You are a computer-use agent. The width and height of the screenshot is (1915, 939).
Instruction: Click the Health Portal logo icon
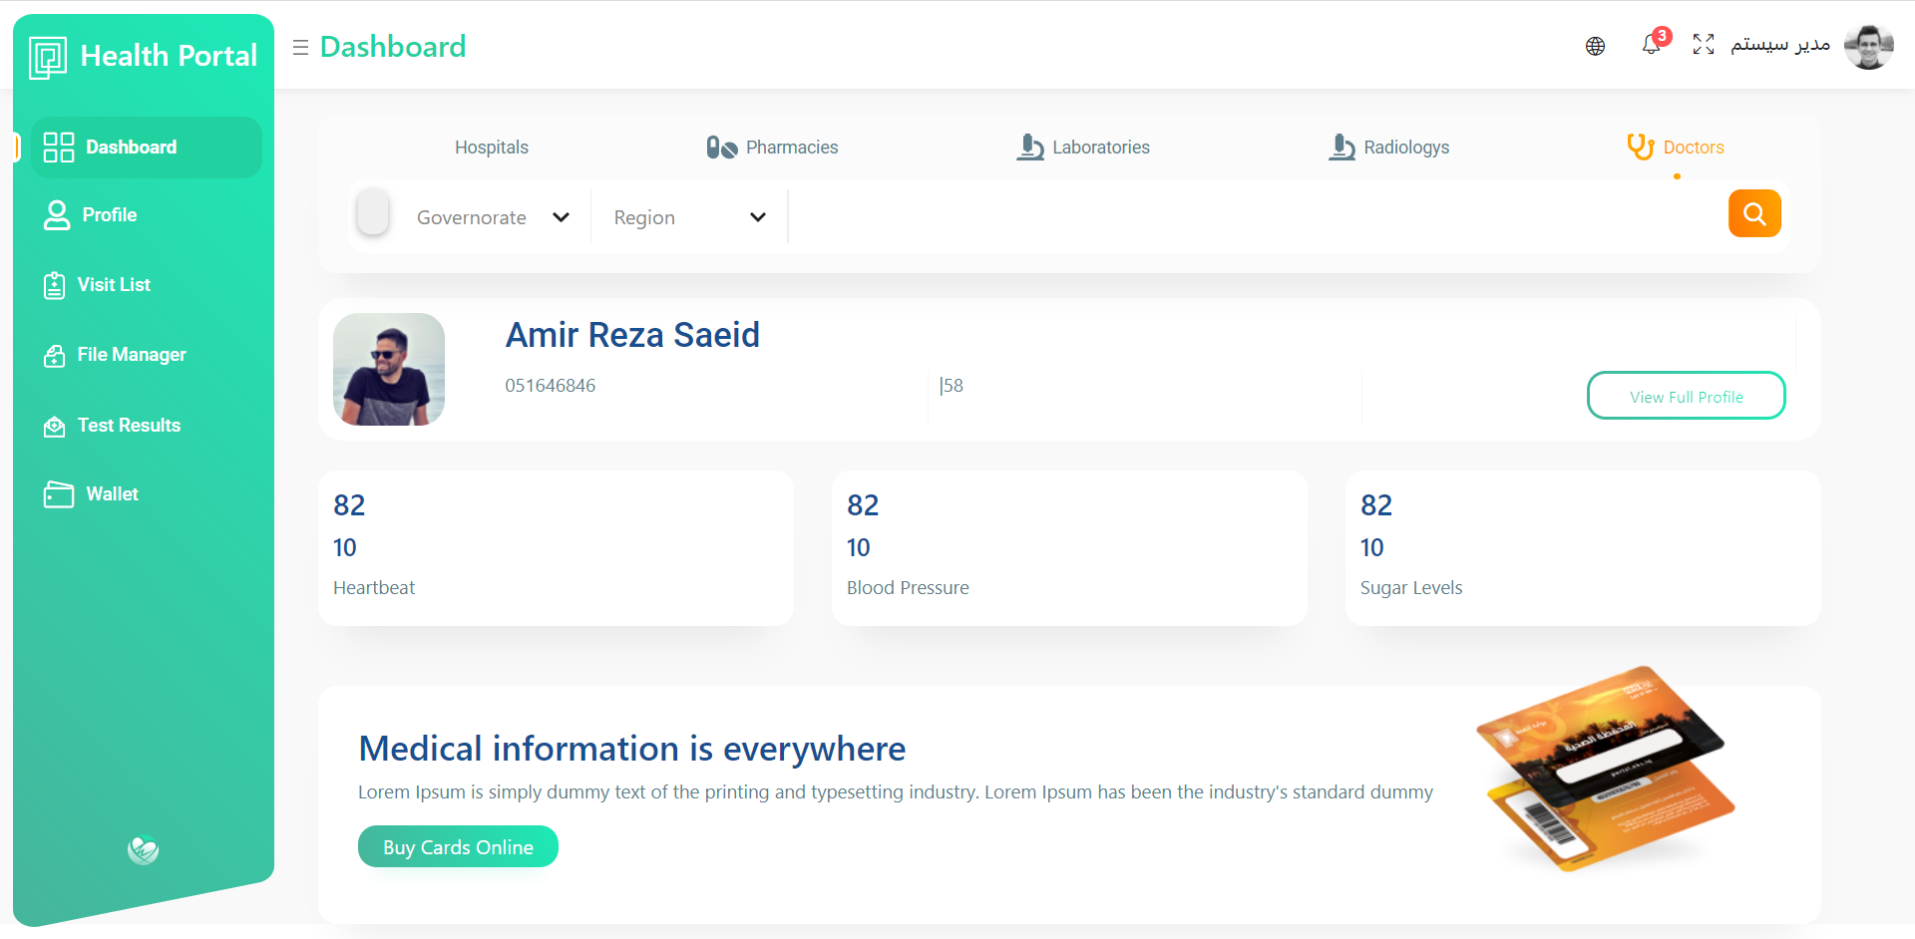pos(48,57)
